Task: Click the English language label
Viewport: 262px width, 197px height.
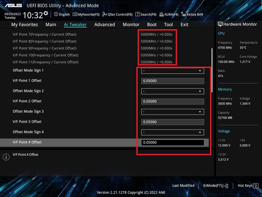Action: pos(64,14)
